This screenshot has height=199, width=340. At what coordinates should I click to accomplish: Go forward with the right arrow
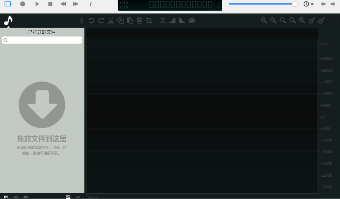333,4
